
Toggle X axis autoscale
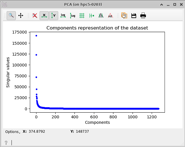tap(44, 15)
